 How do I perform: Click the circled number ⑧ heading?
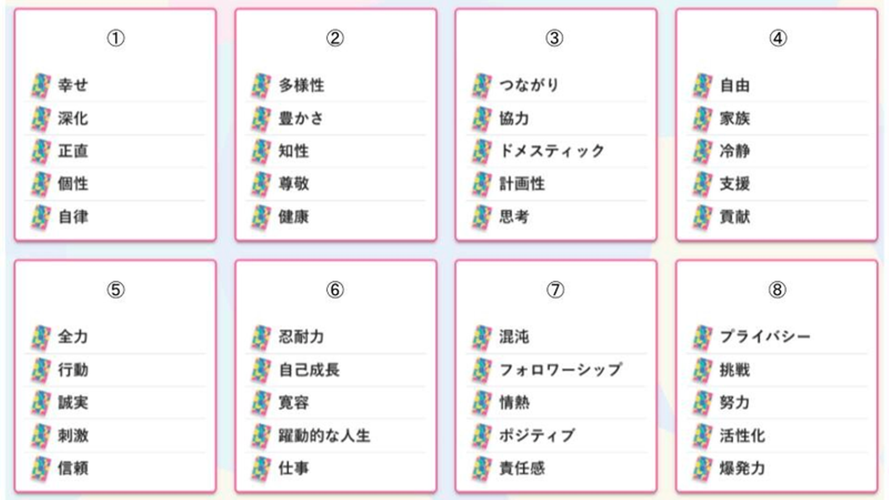click(777, 290)
